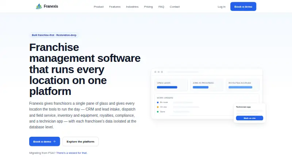292x160 pixels.
Task: Go to the Industries section
Action: tap(132, 7)
